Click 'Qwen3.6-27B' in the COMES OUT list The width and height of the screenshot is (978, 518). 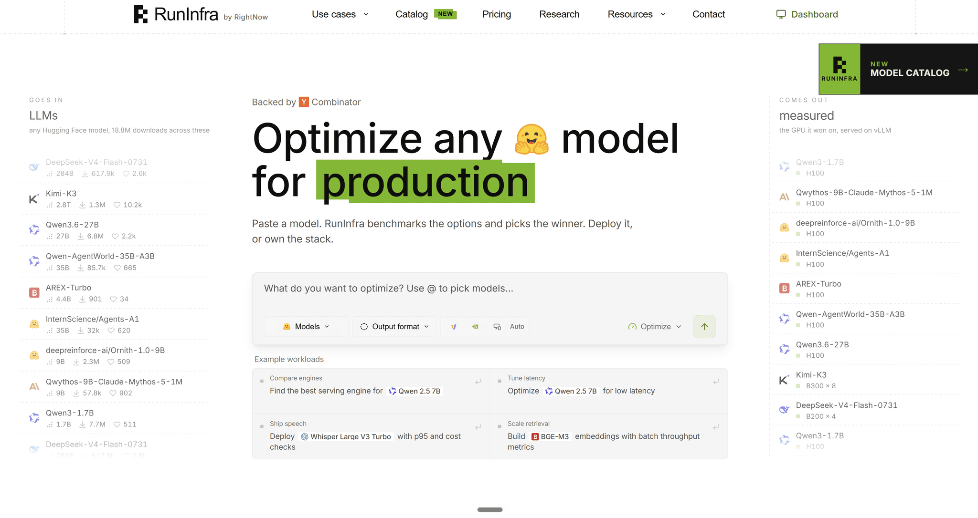click(x=822, y=345)
